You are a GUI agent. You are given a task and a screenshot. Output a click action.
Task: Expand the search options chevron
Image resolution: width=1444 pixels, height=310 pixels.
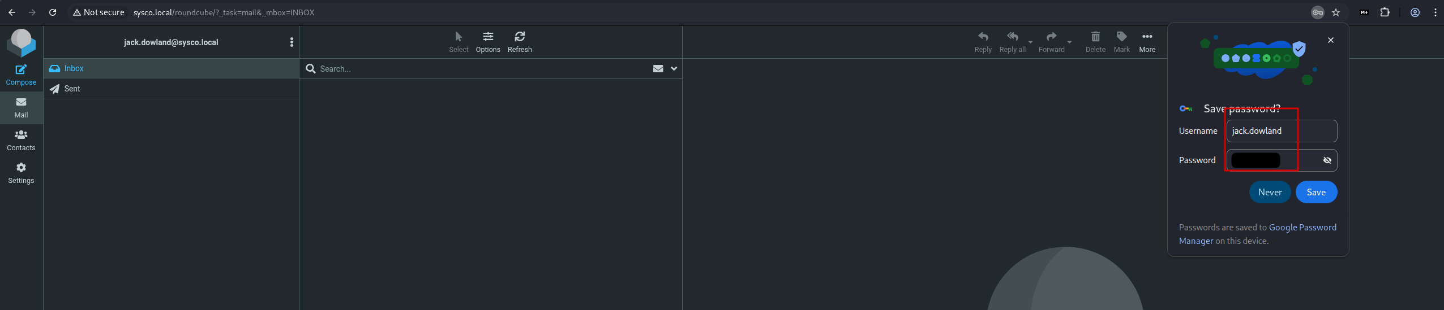674,68
